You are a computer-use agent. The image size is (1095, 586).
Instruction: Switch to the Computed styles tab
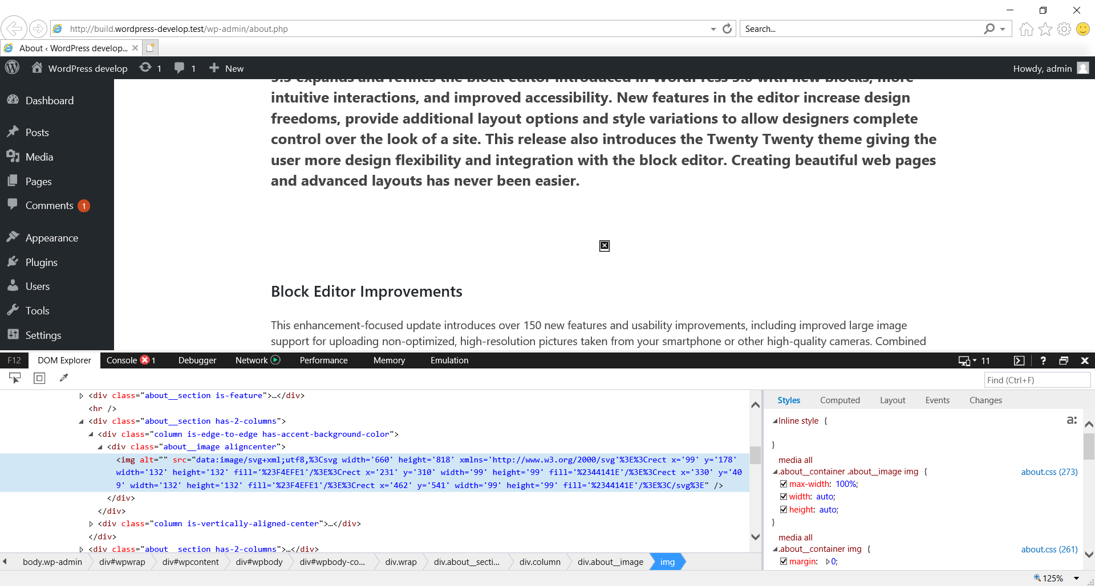point(839,400)
